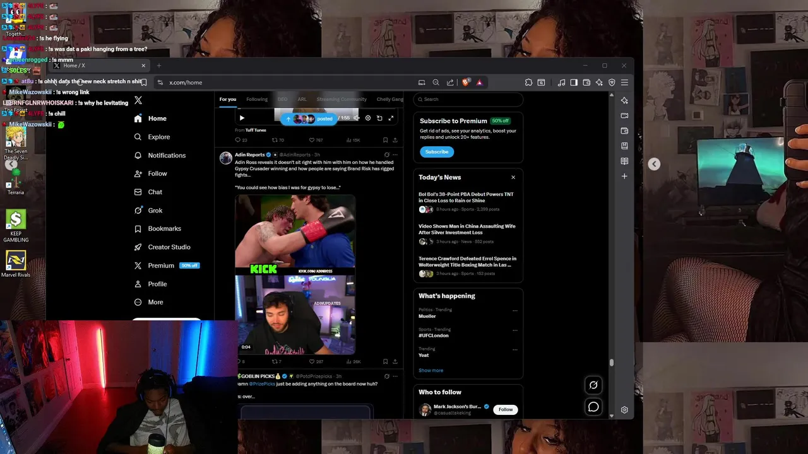Click the Subscribe to Premium button
Image resolution: width=808 pixels, height=454 pixels.
pos(436,151)
